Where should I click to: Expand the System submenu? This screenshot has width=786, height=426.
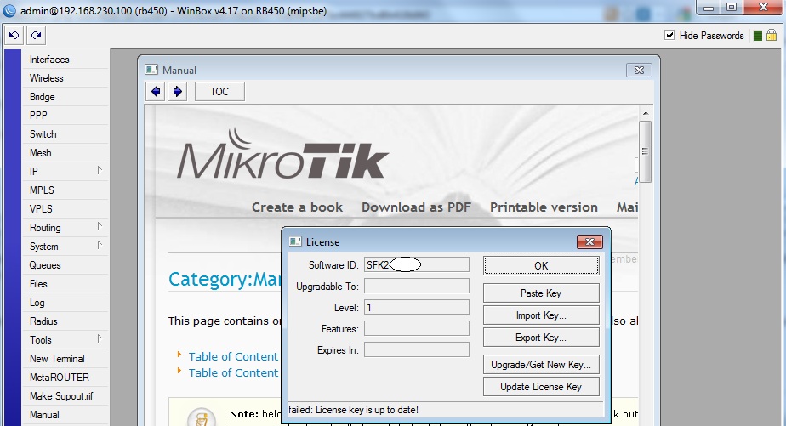[x=100, y=245]
